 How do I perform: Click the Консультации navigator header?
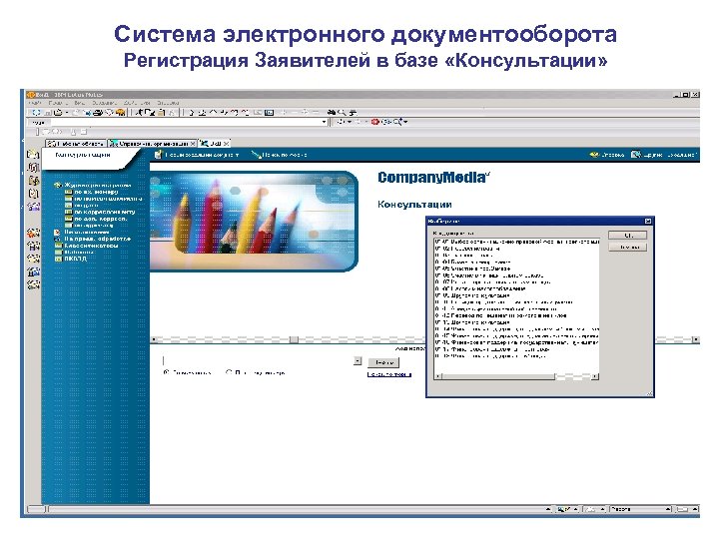pyautogui.click(x=83, y=155)
